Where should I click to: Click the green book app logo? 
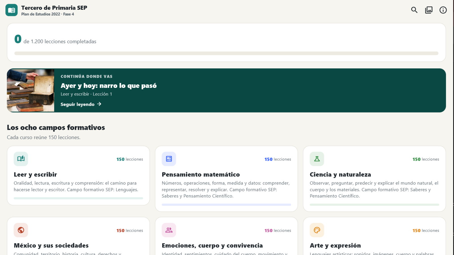[x=11, y=10]
